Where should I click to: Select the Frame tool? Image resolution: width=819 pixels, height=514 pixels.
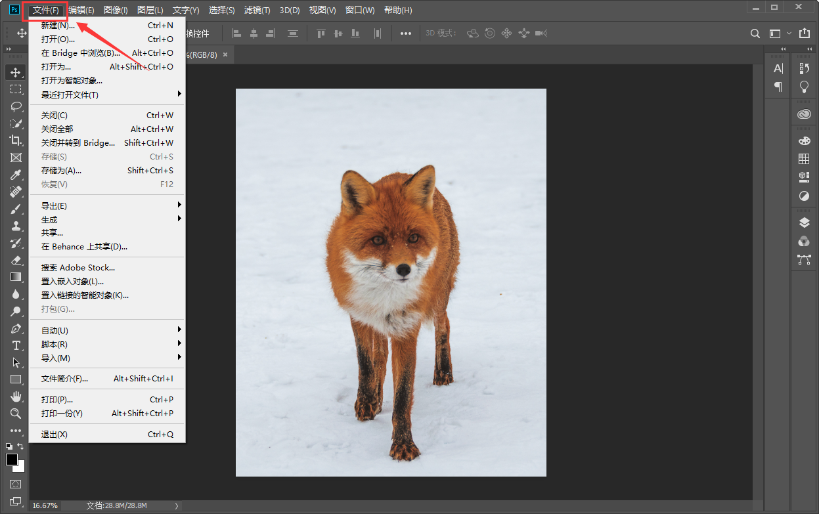pyautogui.click(x=16, y=158)
